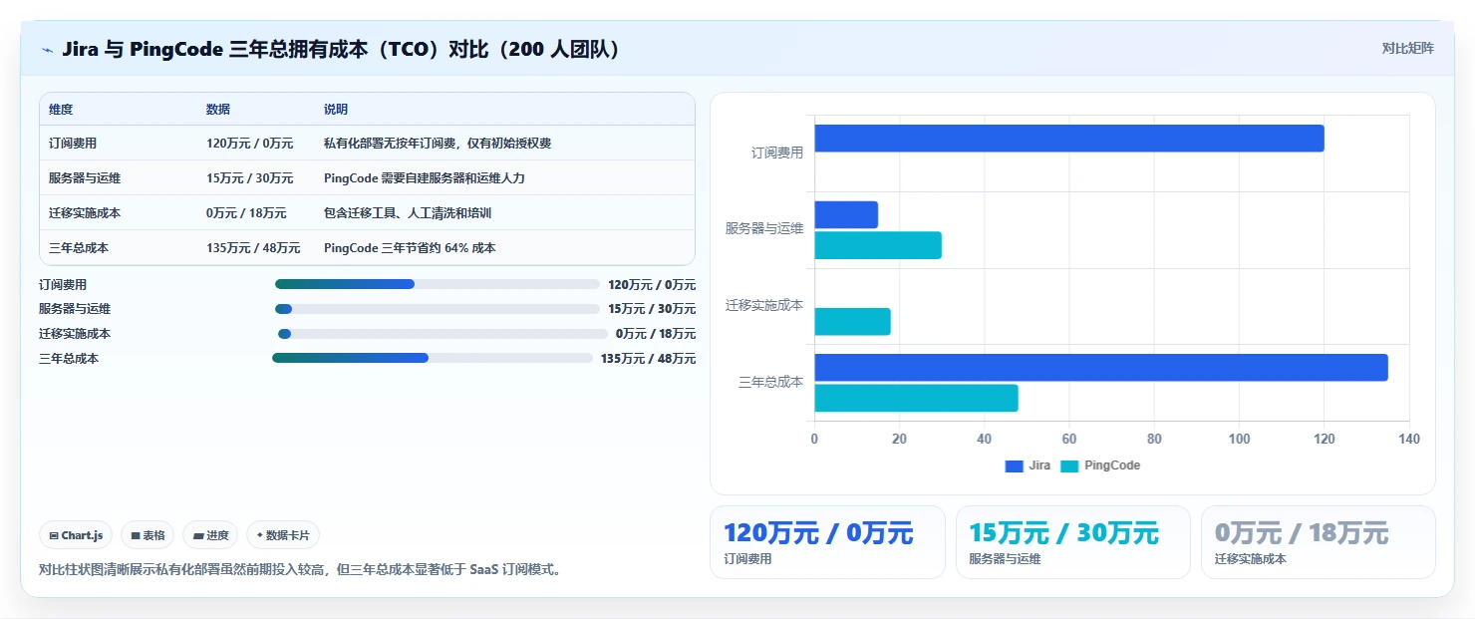The image size is (1475, 619).
Task: Click the 服务器与运维 progress bar
Action: click(438, 309)
